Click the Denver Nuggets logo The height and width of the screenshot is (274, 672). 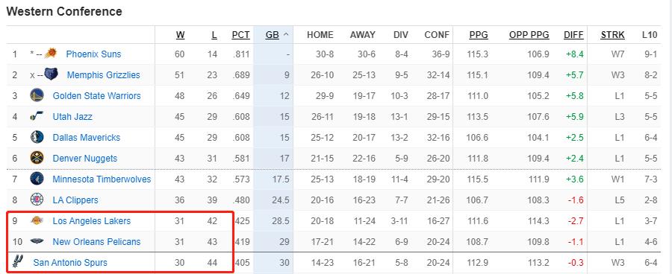37,158
